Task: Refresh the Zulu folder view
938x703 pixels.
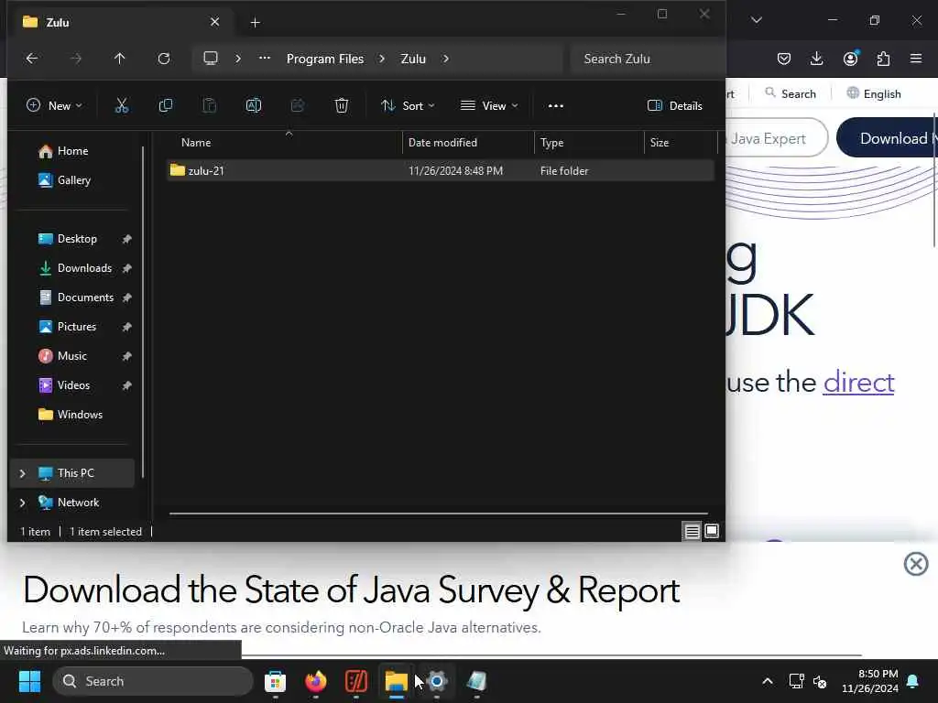Action: click(x=164, y=59)
